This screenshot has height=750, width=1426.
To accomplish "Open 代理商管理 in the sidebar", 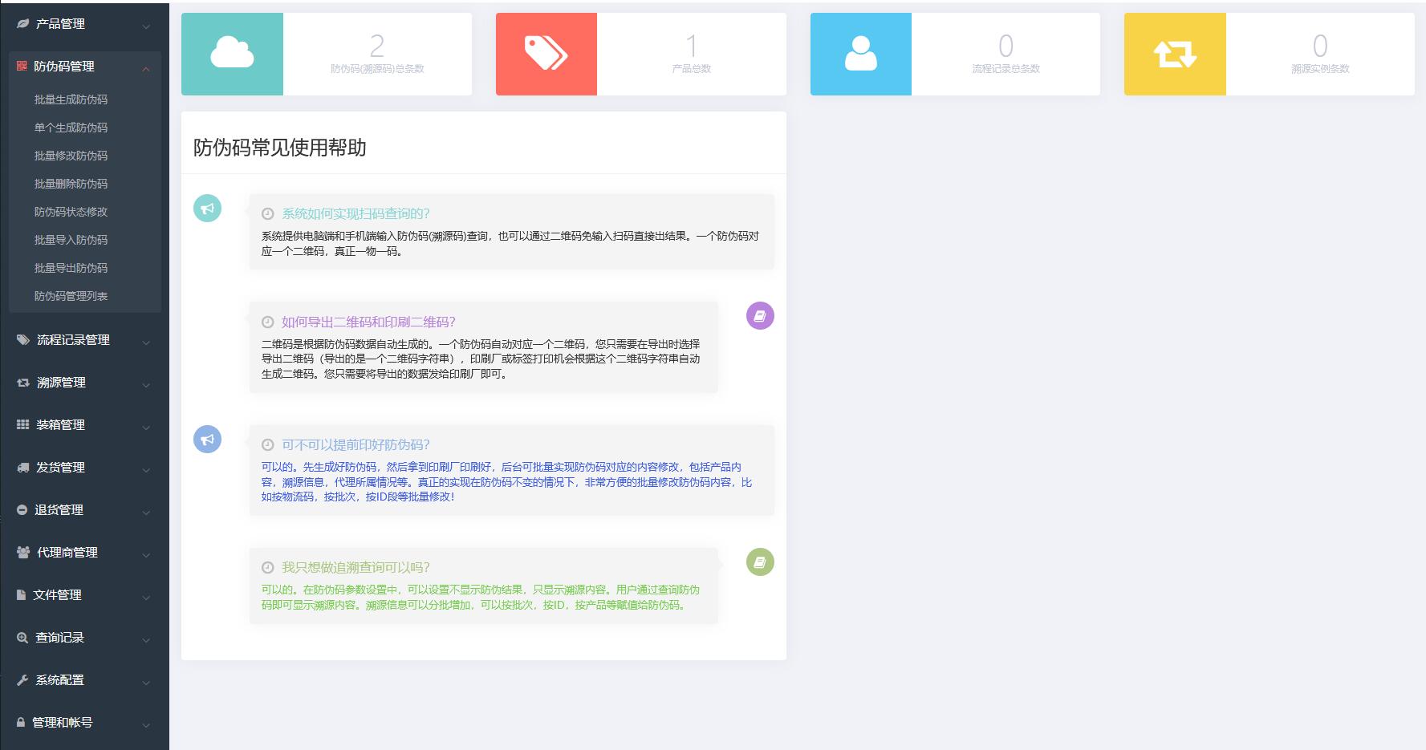I will [x=84, y=553].
